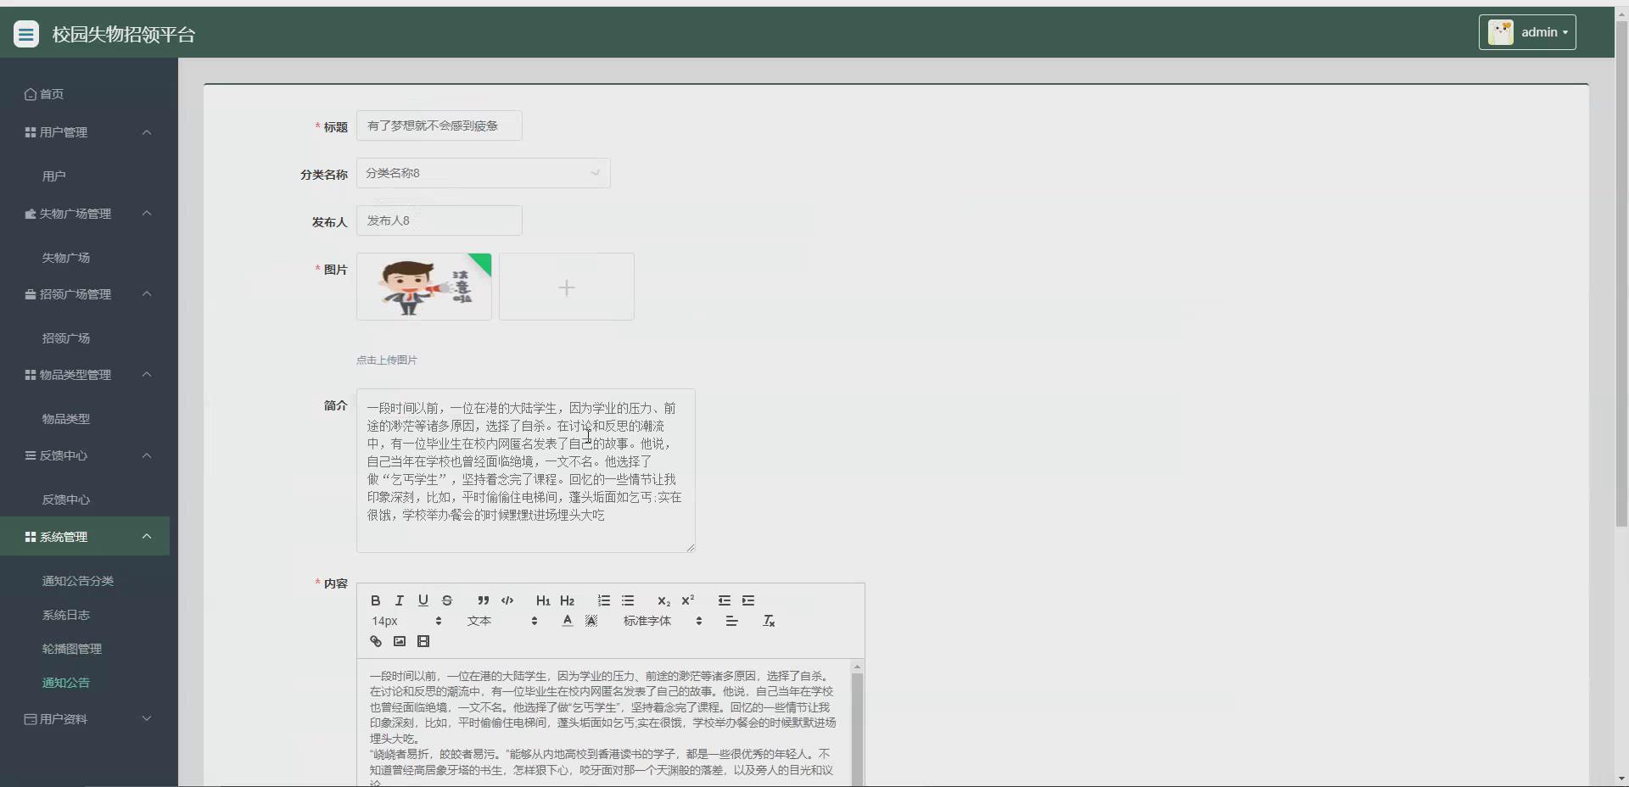Create an ordered numbered list
This screenshot has height=787, width=1629.
(x=603, y=600)
